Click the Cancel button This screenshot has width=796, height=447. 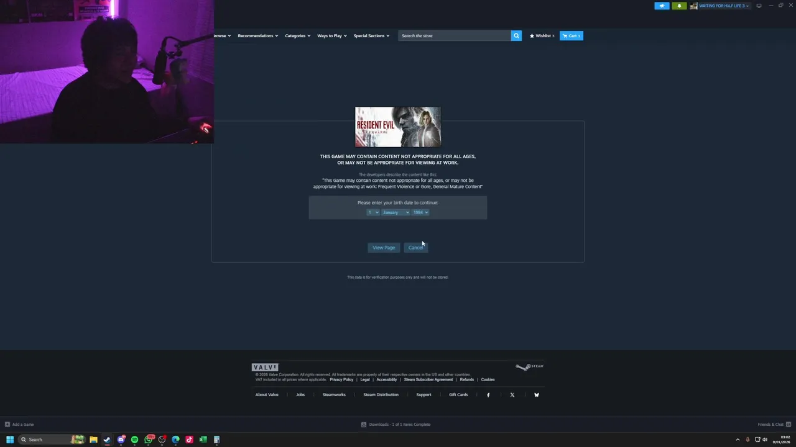[415, 248]
